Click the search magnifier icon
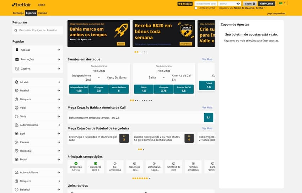302x193 pixels. 16,31
